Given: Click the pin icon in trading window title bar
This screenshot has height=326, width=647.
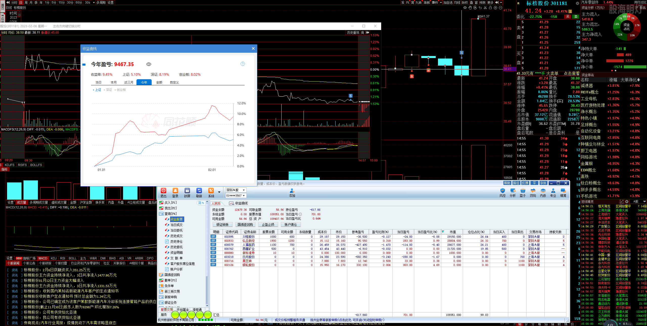Looking at the screenshot, I should click(534, 183).
